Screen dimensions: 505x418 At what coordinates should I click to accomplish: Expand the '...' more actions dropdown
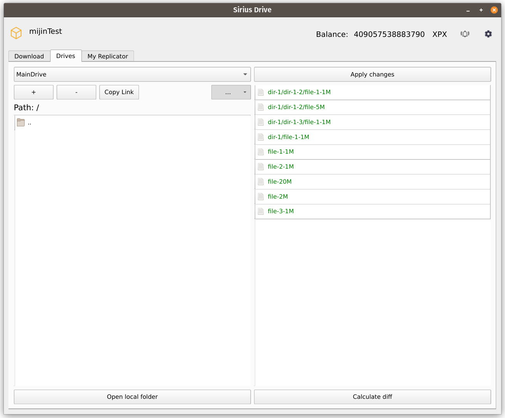[231, 92]
